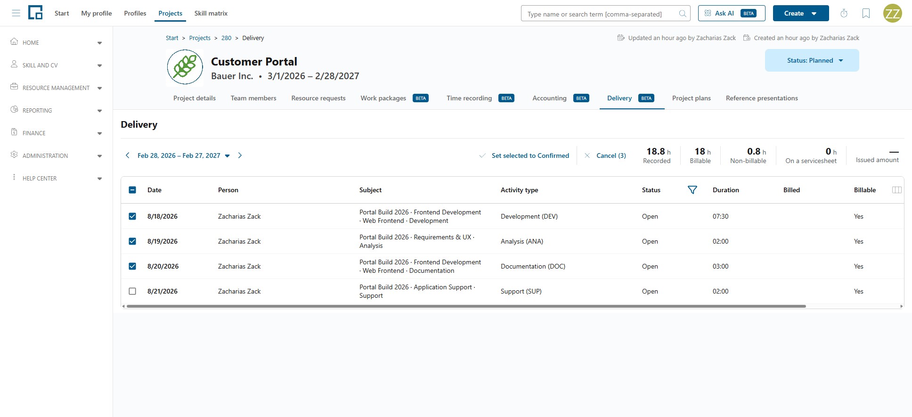Open the Status column filter icon
This screenshot has height=417, width=912.
(x=692, y=190)
